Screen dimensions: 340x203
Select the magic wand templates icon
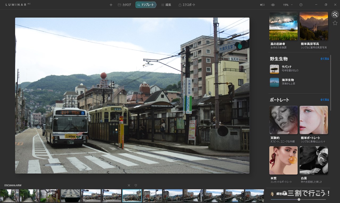pos(335,14)
